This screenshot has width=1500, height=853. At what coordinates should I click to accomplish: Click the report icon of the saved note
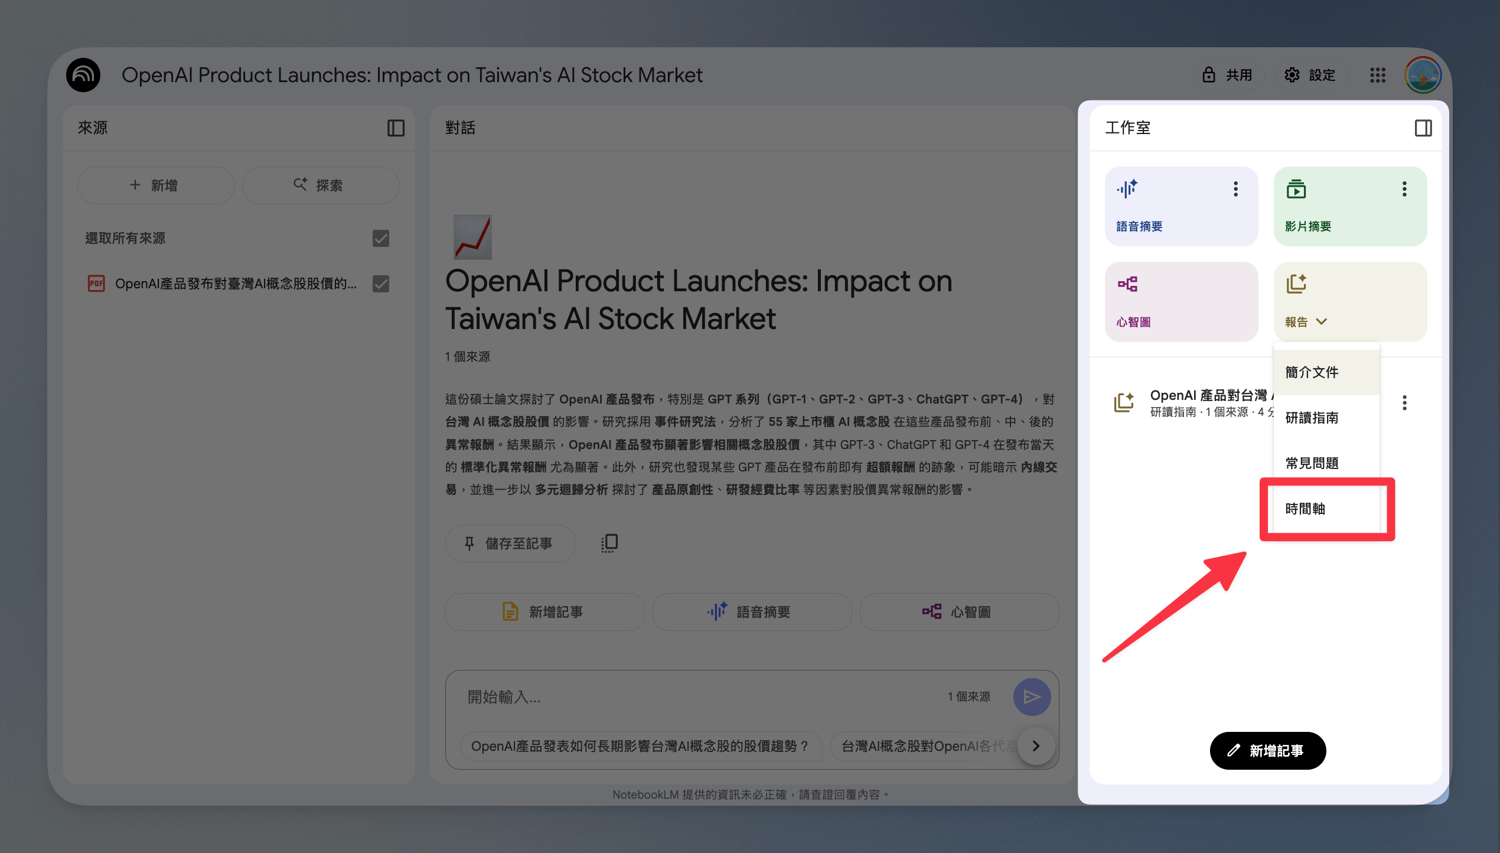coord(1124,402)
